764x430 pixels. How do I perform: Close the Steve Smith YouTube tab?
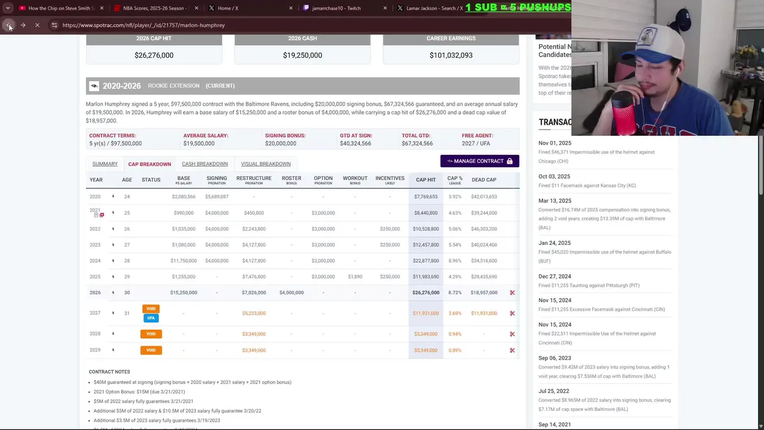(101, 8)
